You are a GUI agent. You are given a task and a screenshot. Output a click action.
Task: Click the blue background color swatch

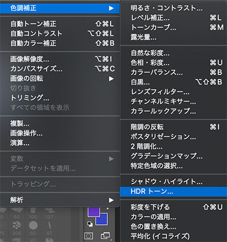(102, 220)
